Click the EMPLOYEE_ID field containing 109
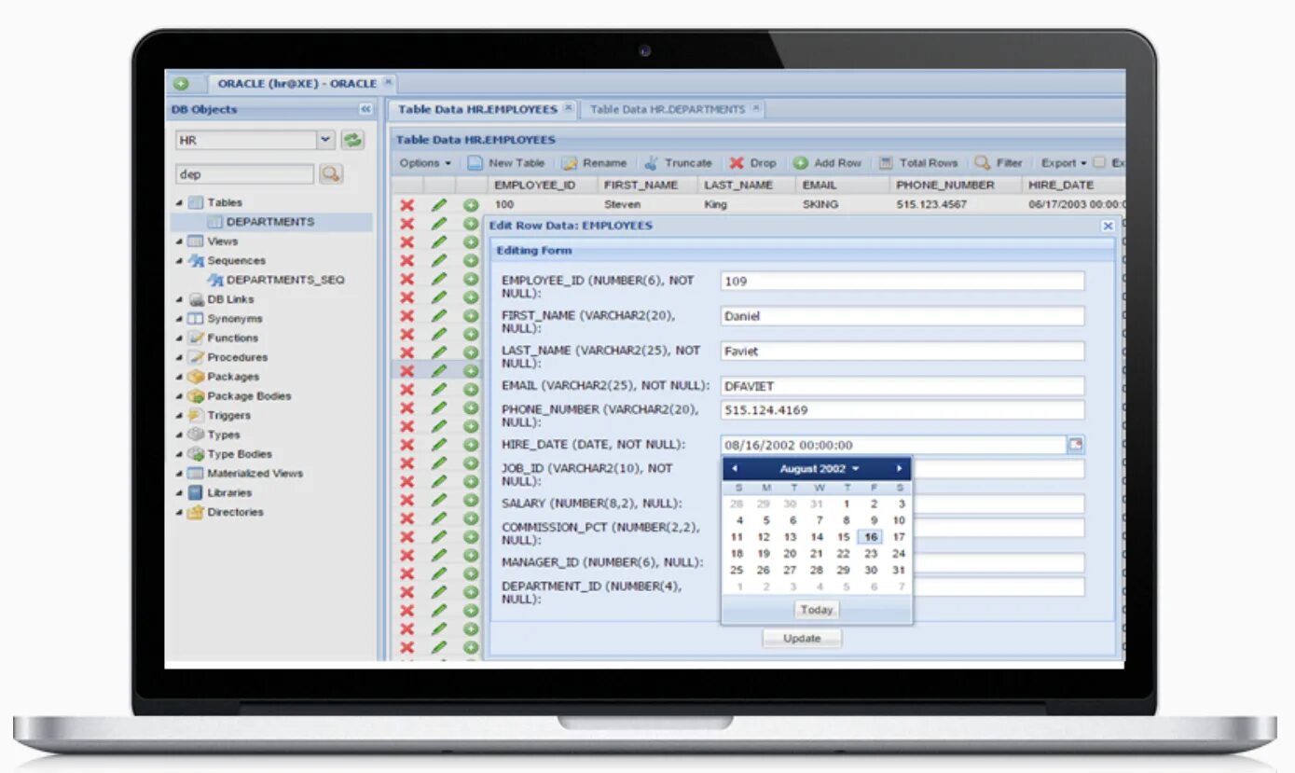 902,281
